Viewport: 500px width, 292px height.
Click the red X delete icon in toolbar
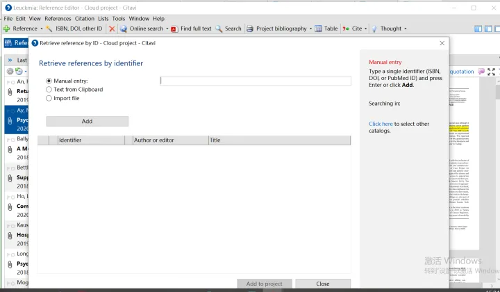112,29
